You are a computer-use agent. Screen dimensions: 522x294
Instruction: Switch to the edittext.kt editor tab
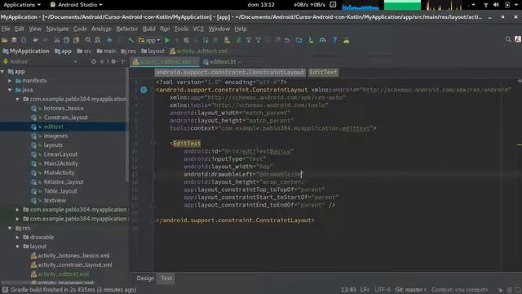click(223, 62)
